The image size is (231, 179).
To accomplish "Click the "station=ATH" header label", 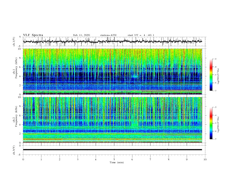I will (x=108, y=35).
